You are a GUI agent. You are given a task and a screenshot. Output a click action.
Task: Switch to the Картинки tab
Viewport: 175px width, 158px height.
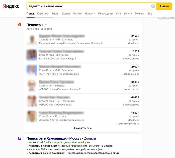click(43, 14)
